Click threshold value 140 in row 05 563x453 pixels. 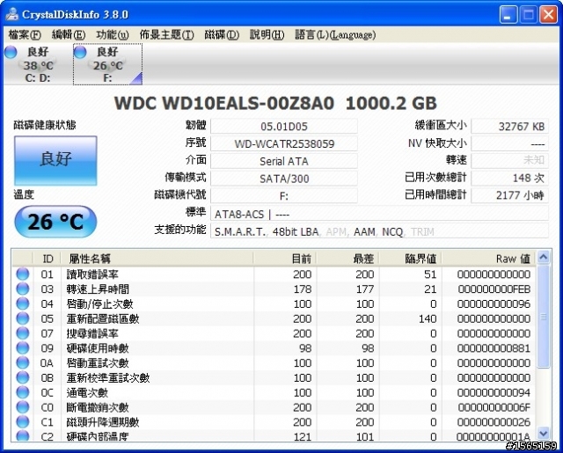(428, 318)
